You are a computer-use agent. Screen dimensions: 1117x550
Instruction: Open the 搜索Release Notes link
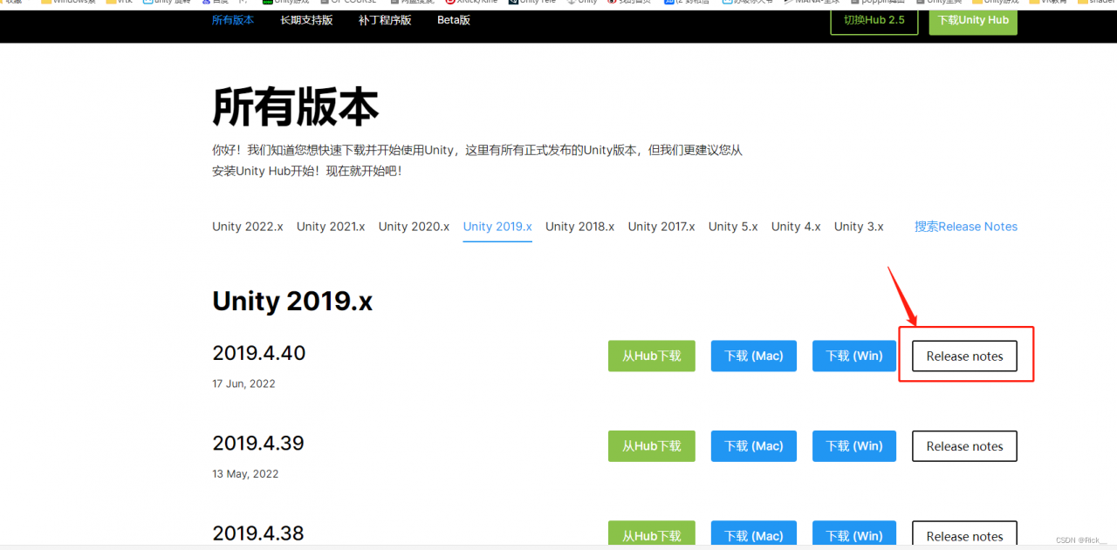click(966, 227)
